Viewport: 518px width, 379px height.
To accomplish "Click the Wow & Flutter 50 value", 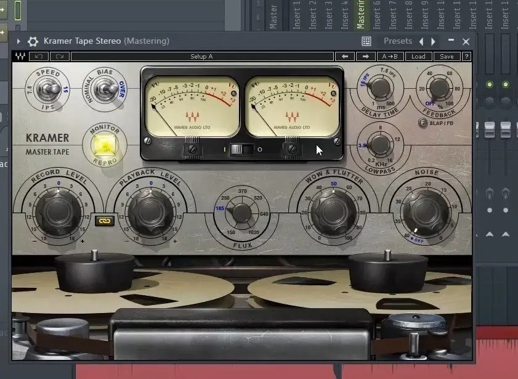I will tap(334, 184).
